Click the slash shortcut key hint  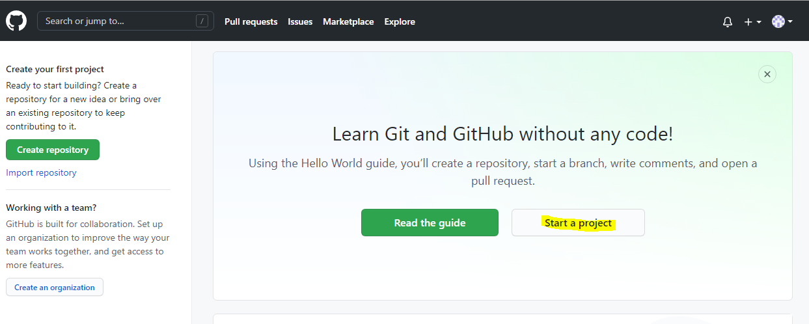coord(202,21)
